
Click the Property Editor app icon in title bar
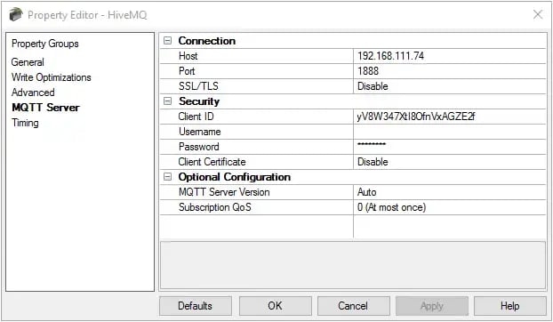pos(15,14)
